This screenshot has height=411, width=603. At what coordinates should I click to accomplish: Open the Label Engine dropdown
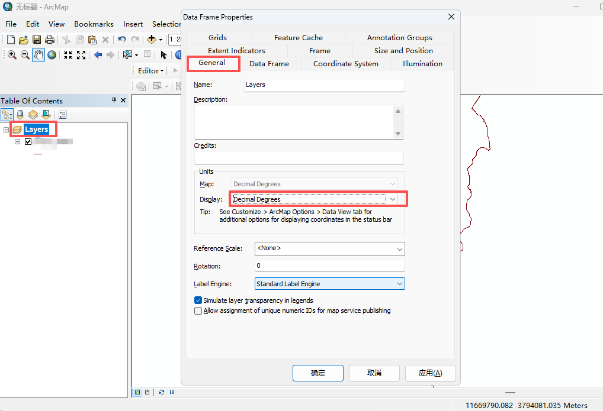(x=400, y=284)
